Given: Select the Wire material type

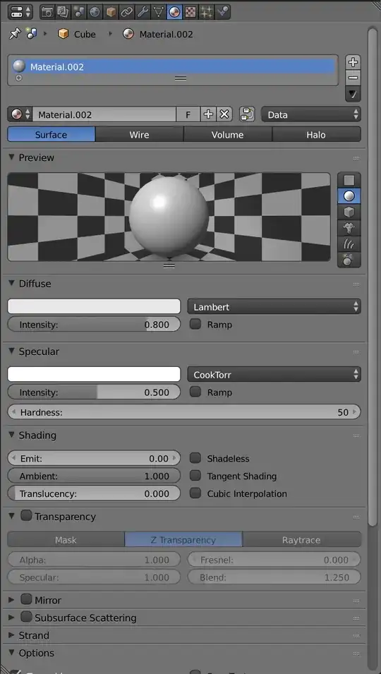Looking at the screenshot, I should pyautogui.click(x=139, y=135).
